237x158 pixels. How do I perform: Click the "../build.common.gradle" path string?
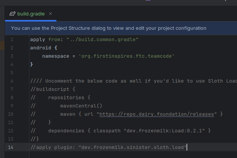tap(102, 40)
